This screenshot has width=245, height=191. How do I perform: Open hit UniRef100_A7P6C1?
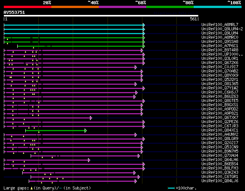click(x=220, y=46)
